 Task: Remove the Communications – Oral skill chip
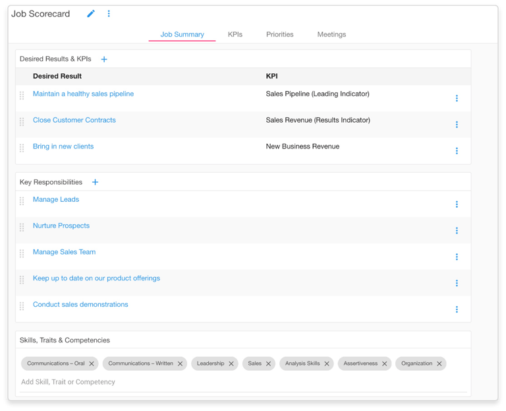tap(92, 364)
